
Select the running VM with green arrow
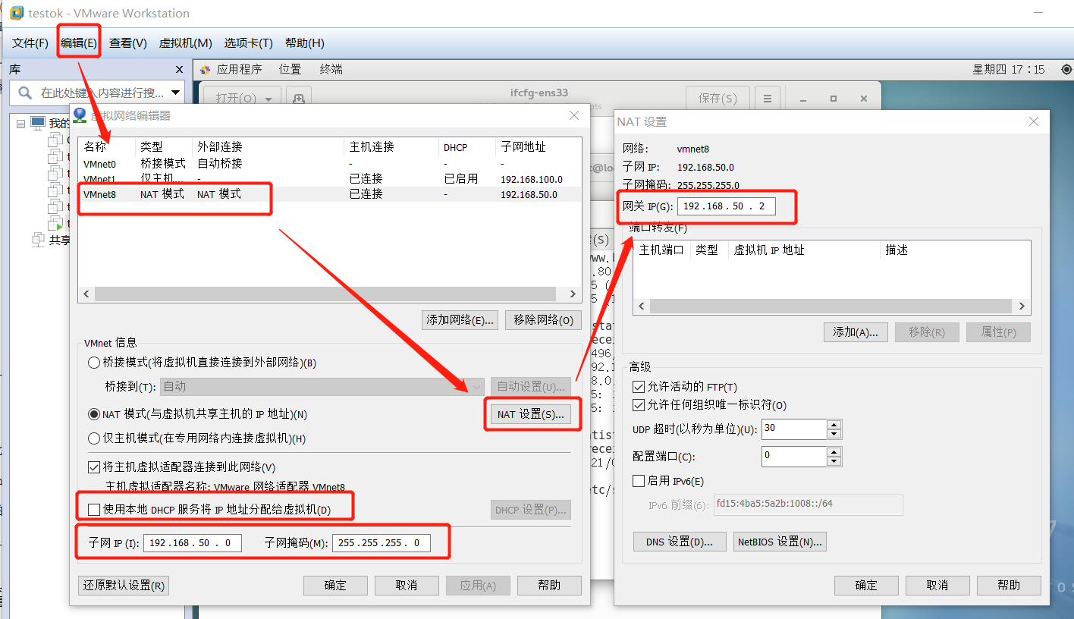(55, 224)
